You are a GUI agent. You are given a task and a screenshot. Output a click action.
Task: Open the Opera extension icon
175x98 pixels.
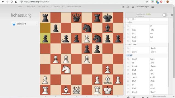point(161,2)
